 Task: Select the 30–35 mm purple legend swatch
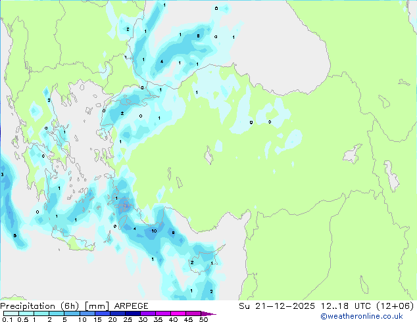[147, 313]
